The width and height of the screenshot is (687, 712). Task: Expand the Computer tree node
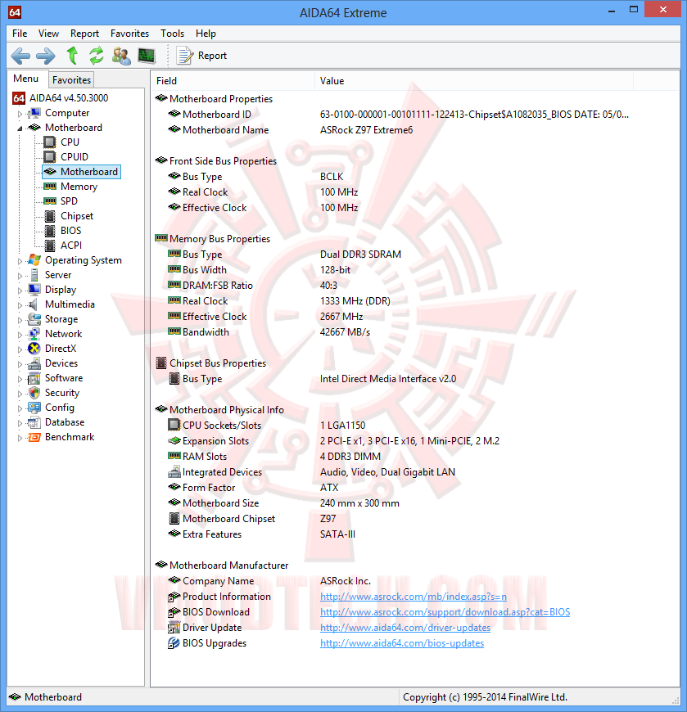coord(20,114)
